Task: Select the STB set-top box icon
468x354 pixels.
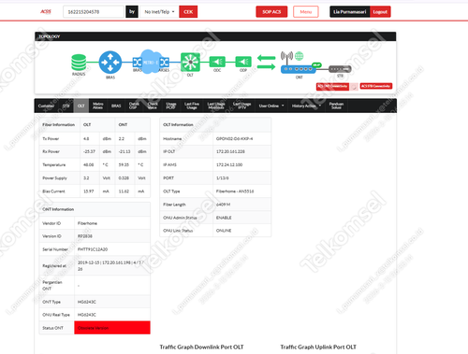Action: tap(340, 69)
